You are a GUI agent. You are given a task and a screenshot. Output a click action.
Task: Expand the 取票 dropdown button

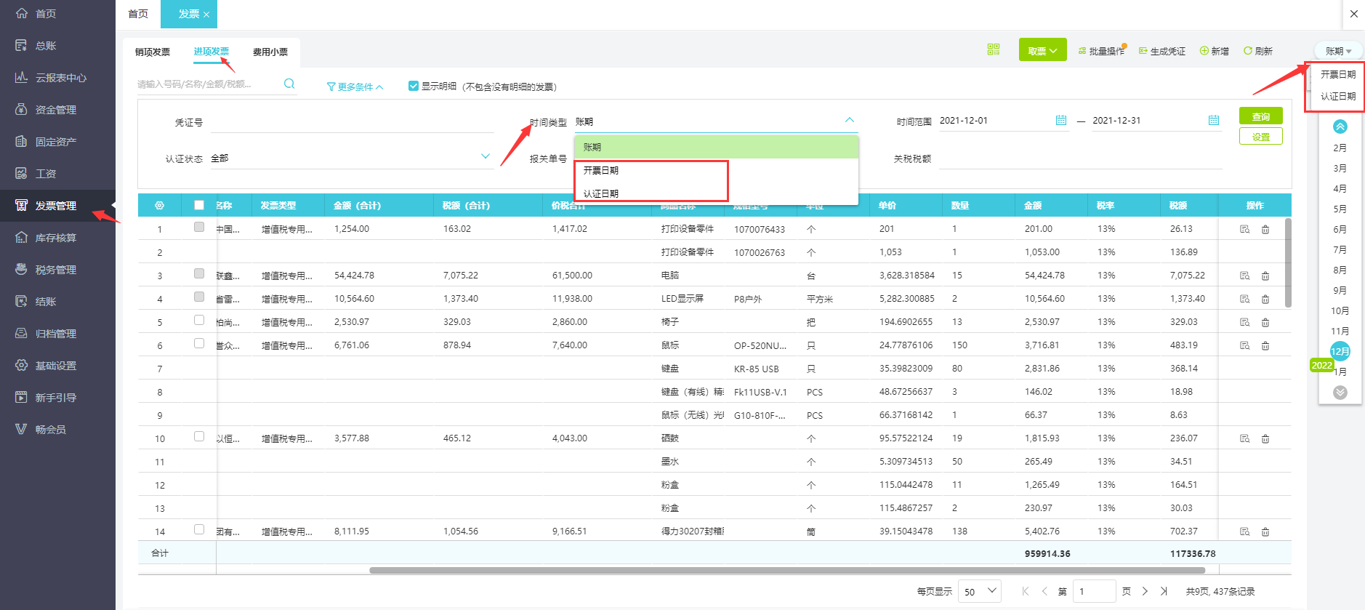(1042, 50)
